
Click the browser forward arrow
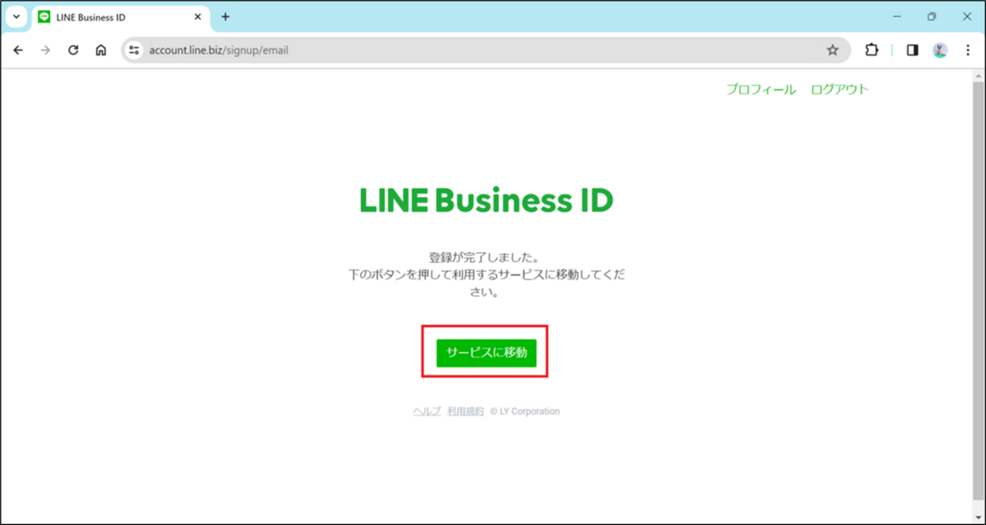(45, 50)
